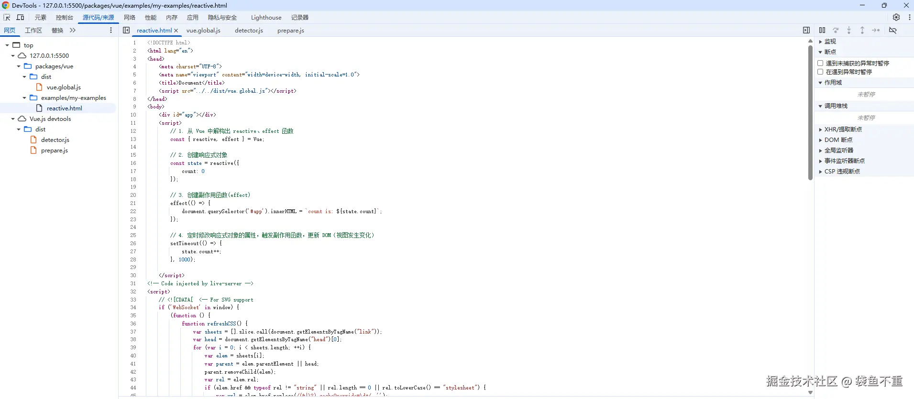
Task: Click the 源代码/来源 panel tab
Action: 99,17
